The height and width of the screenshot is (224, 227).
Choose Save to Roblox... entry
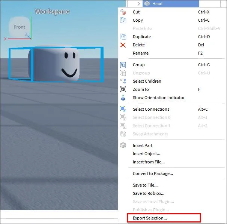point(171,193)
